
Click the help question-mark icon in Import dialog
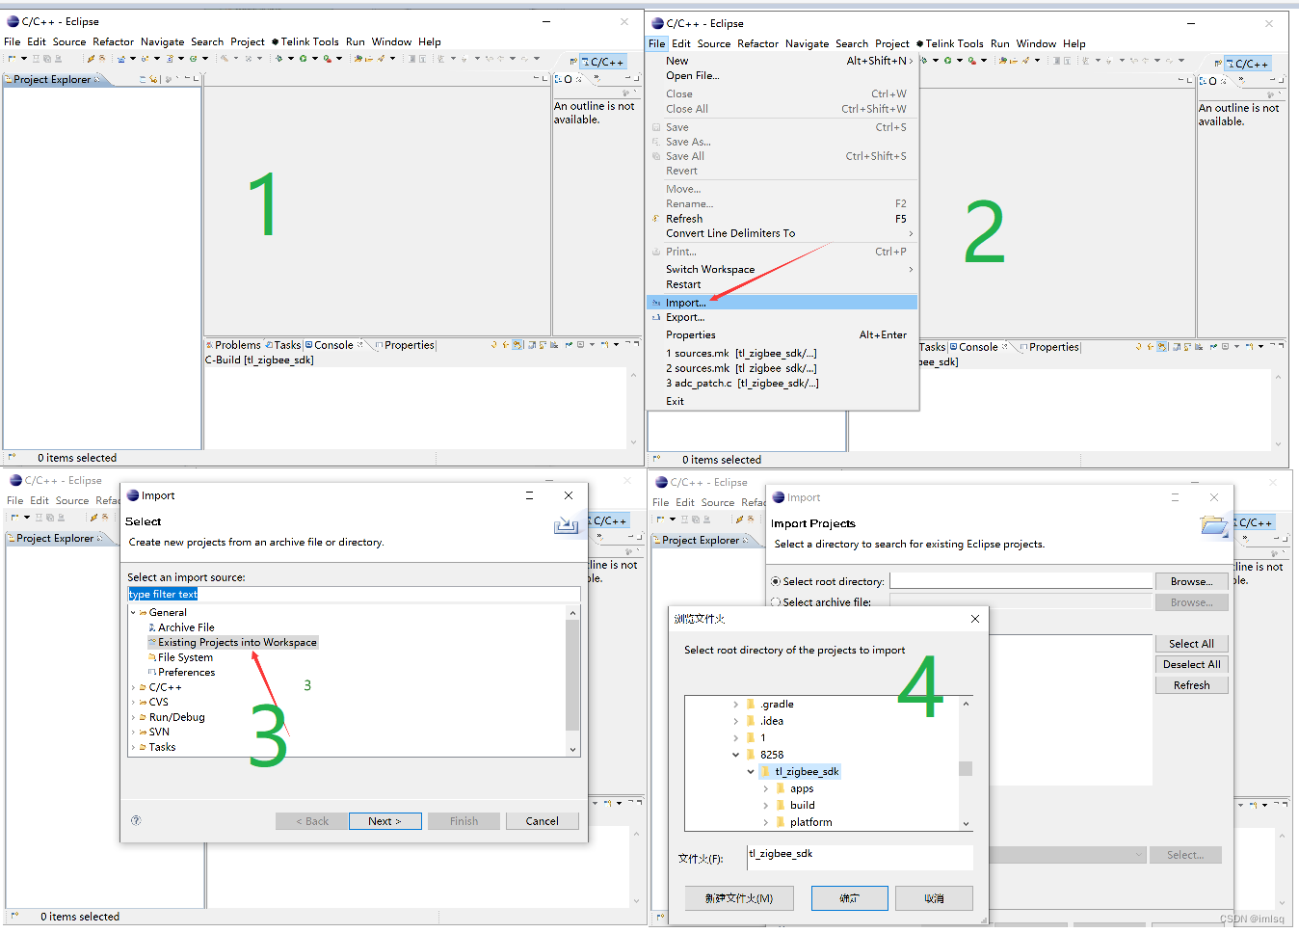tap(136, 820)
